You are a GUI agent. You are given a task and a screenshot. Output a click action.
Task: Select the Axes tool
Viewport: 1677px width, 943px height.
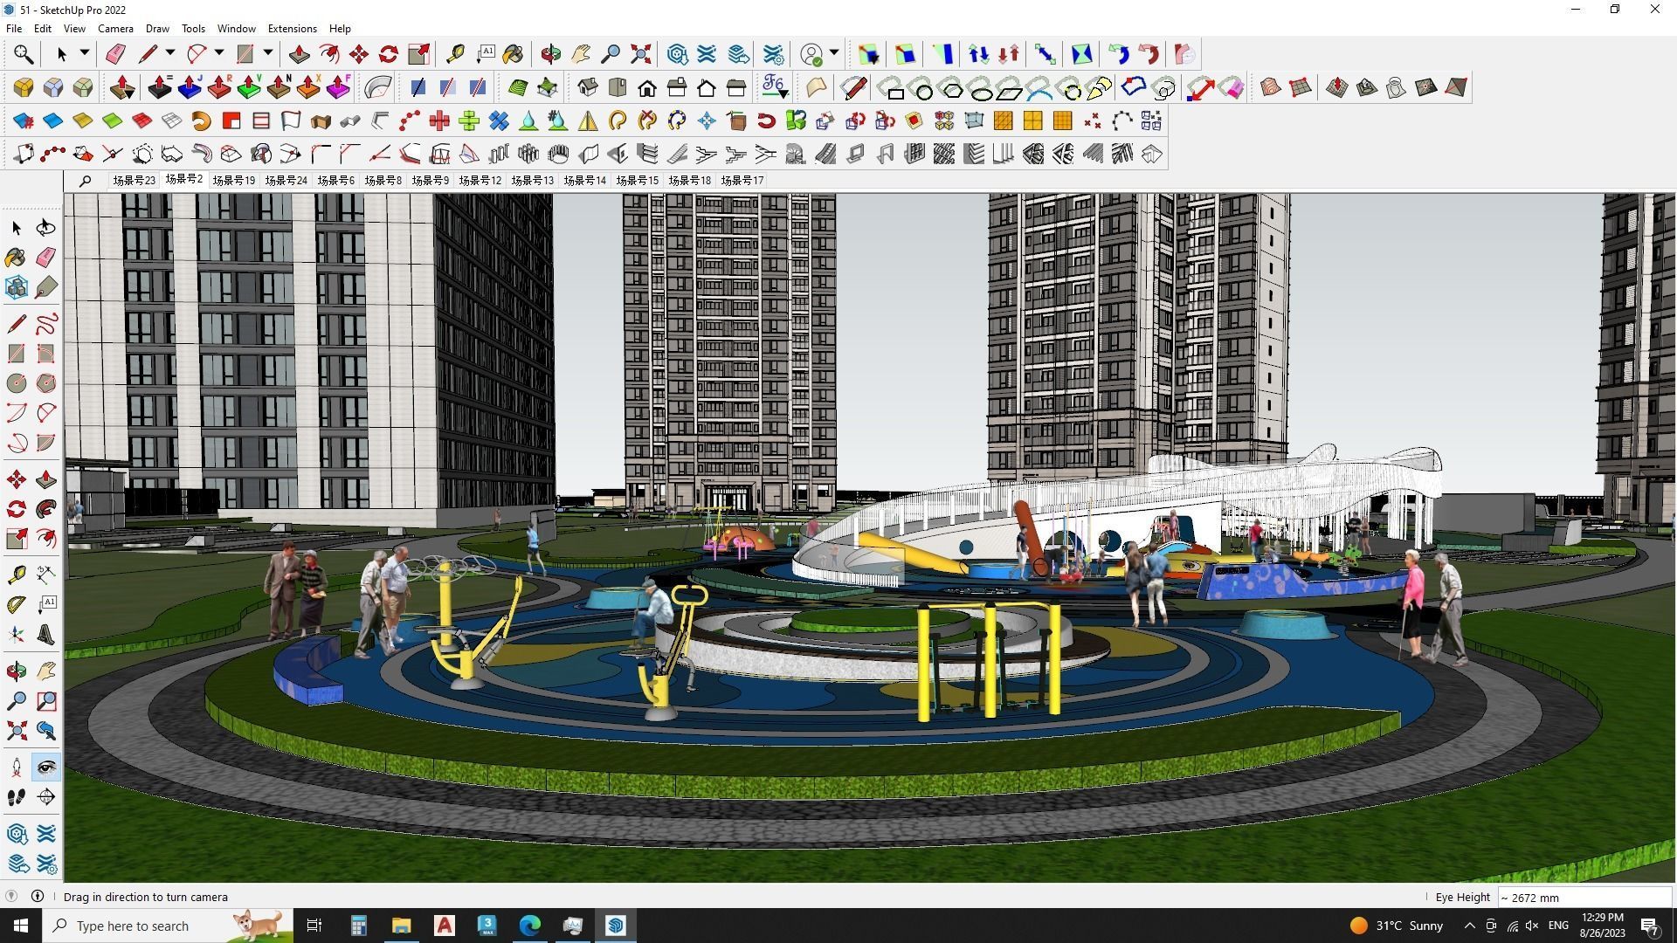(x=17, y=635)
